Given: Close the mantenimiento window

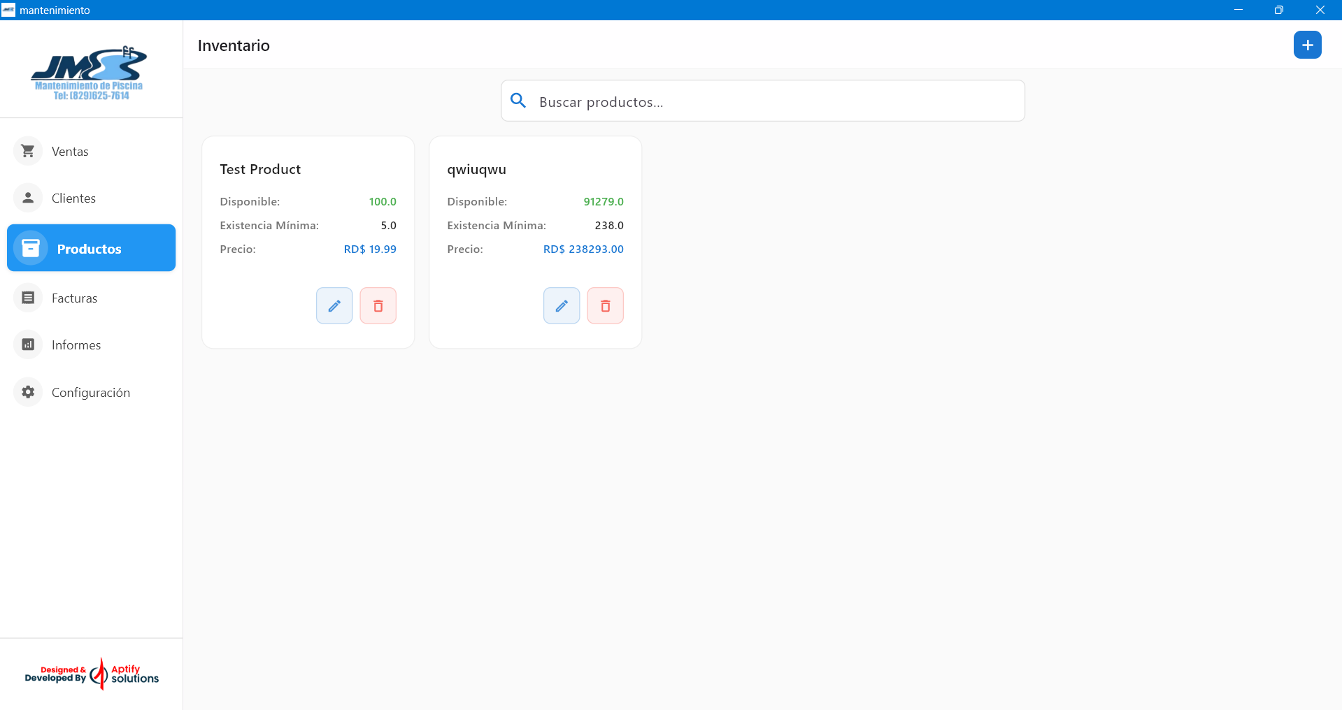Looking at the screenshot, I should pyautogui.click(x=1320, y=10).
